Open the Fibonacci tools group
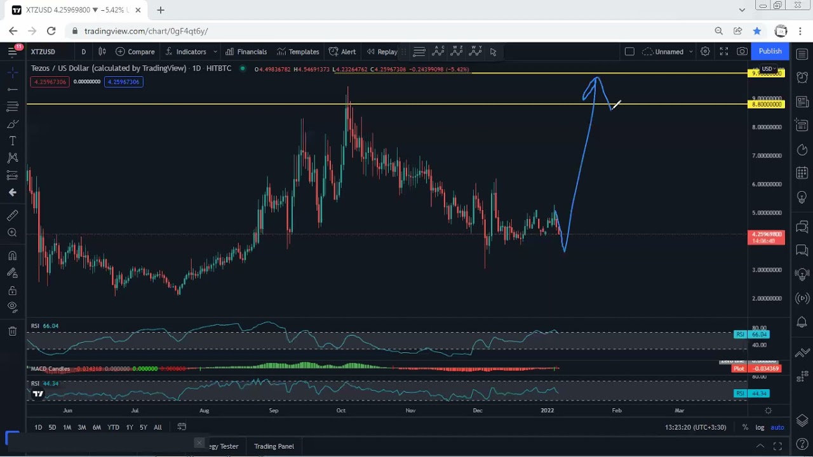This screenshot has width=813, height=457. (12, 107)
